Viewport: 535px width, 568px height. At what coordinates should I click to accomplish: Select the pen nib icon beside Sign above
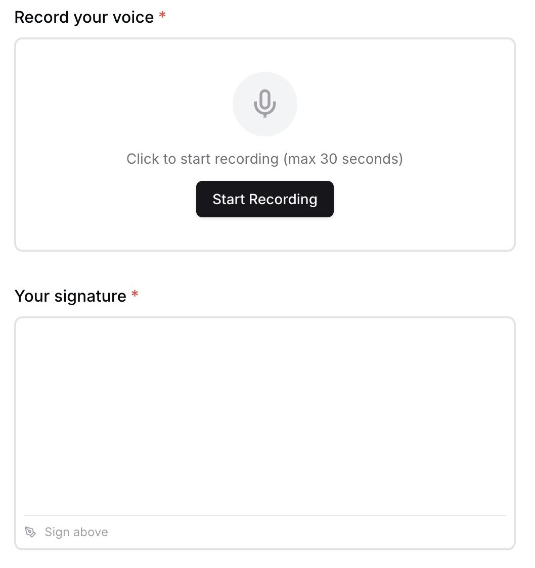coord(30,532)
